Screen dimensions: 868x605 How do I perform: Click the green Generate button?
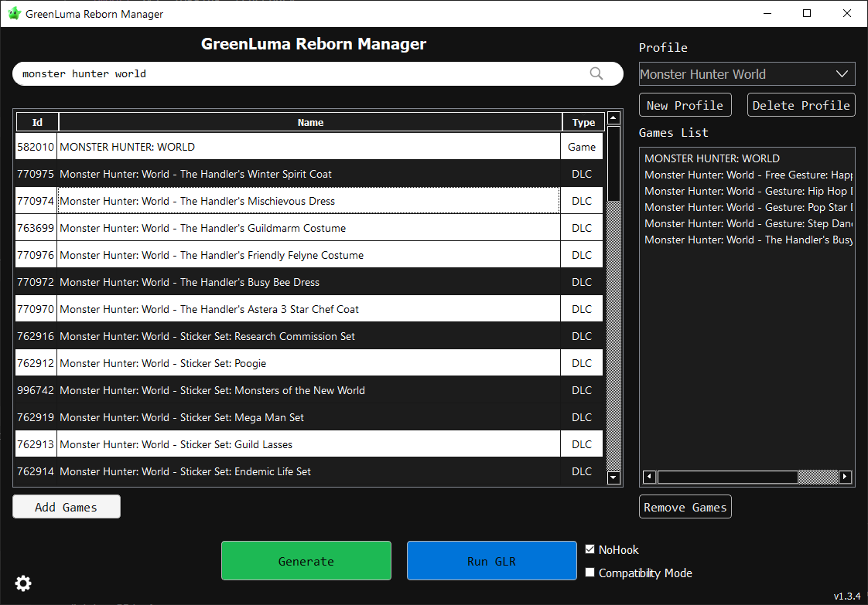[x=306, y=561]
